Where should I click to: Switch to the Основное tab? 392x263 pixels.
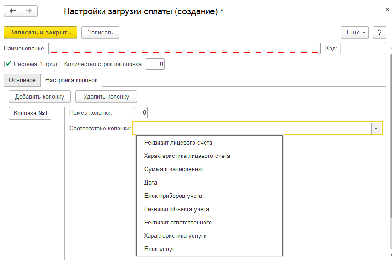[x=22, y=80]
